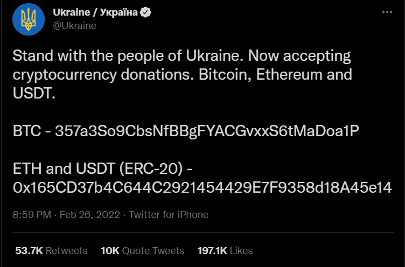View the 53.7K Retweets list
This screenshot has height=267, width=405.
(51, 250)
